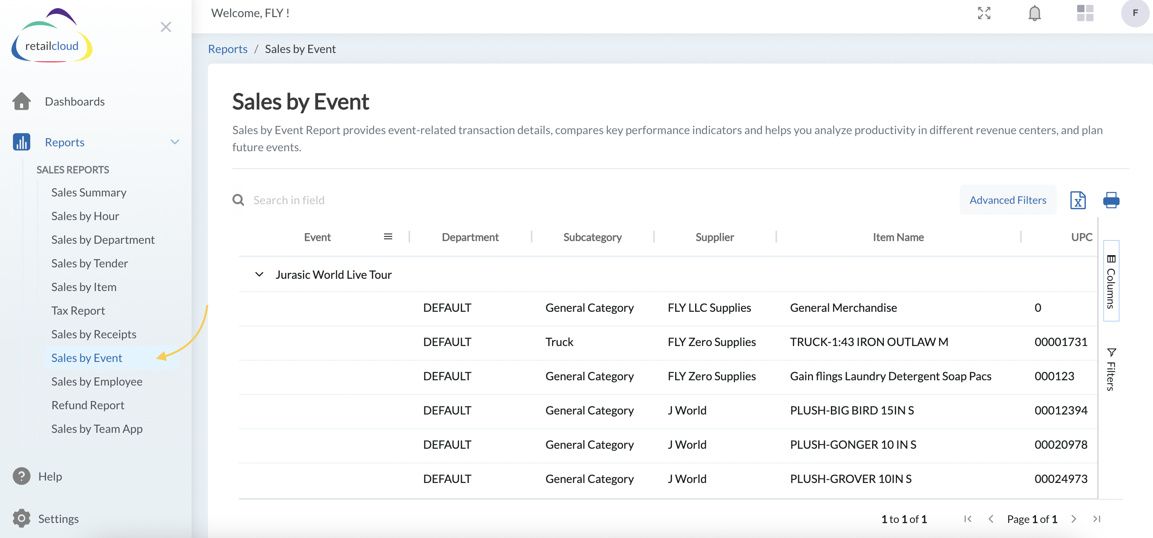Go to last page of results
Viewport: 1153px width, 538px height.
(1097, 519)
